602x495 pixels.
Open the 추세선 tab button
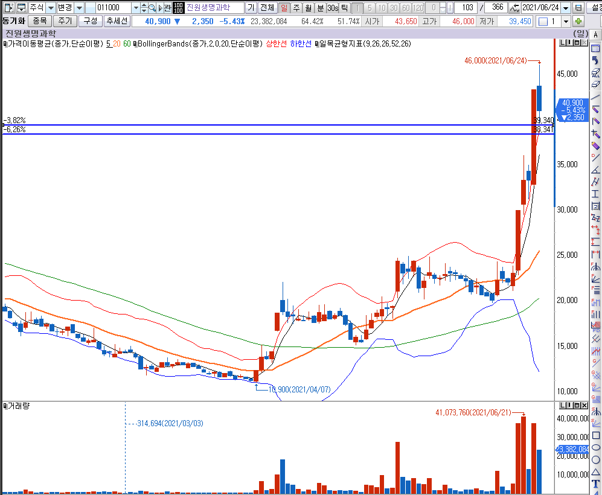tap(117, 21)
